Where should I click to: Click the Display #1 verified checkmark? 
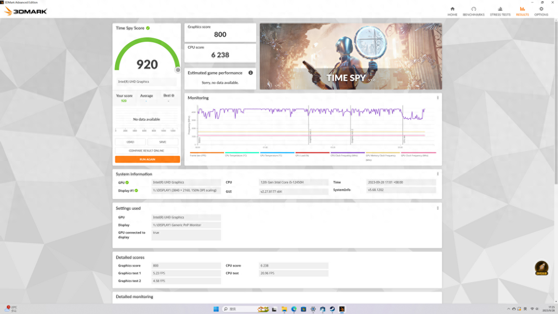(x=136, y=190)
